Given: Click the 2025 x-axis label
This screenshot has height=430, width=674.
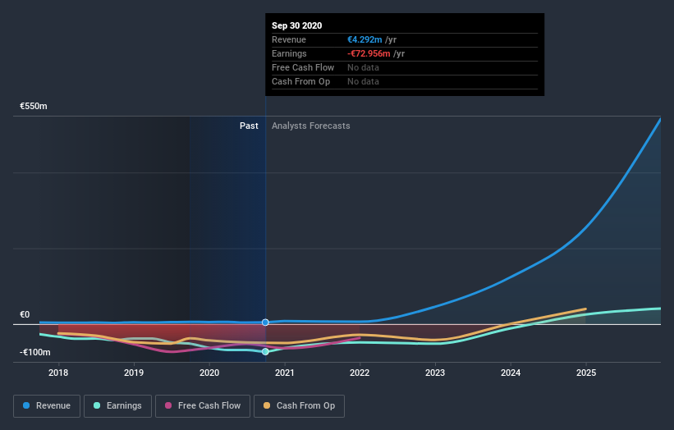Looking at the screenshot, I should point(586,373).
